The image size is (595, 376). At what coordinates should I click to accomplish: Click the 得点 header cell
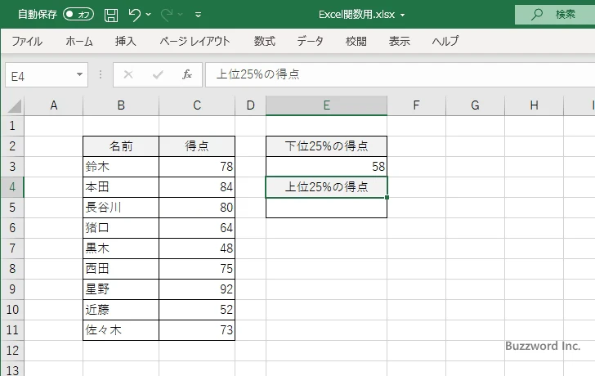(196, 146)
